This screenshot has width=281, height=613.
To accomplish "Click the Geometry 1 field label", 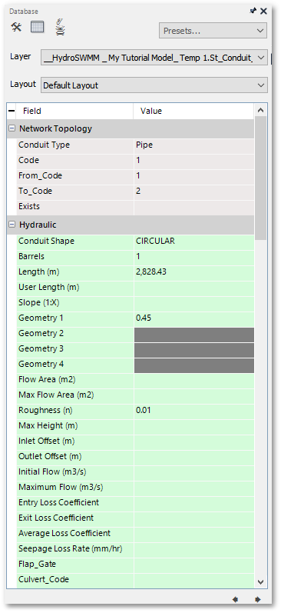I will (41, 318).
